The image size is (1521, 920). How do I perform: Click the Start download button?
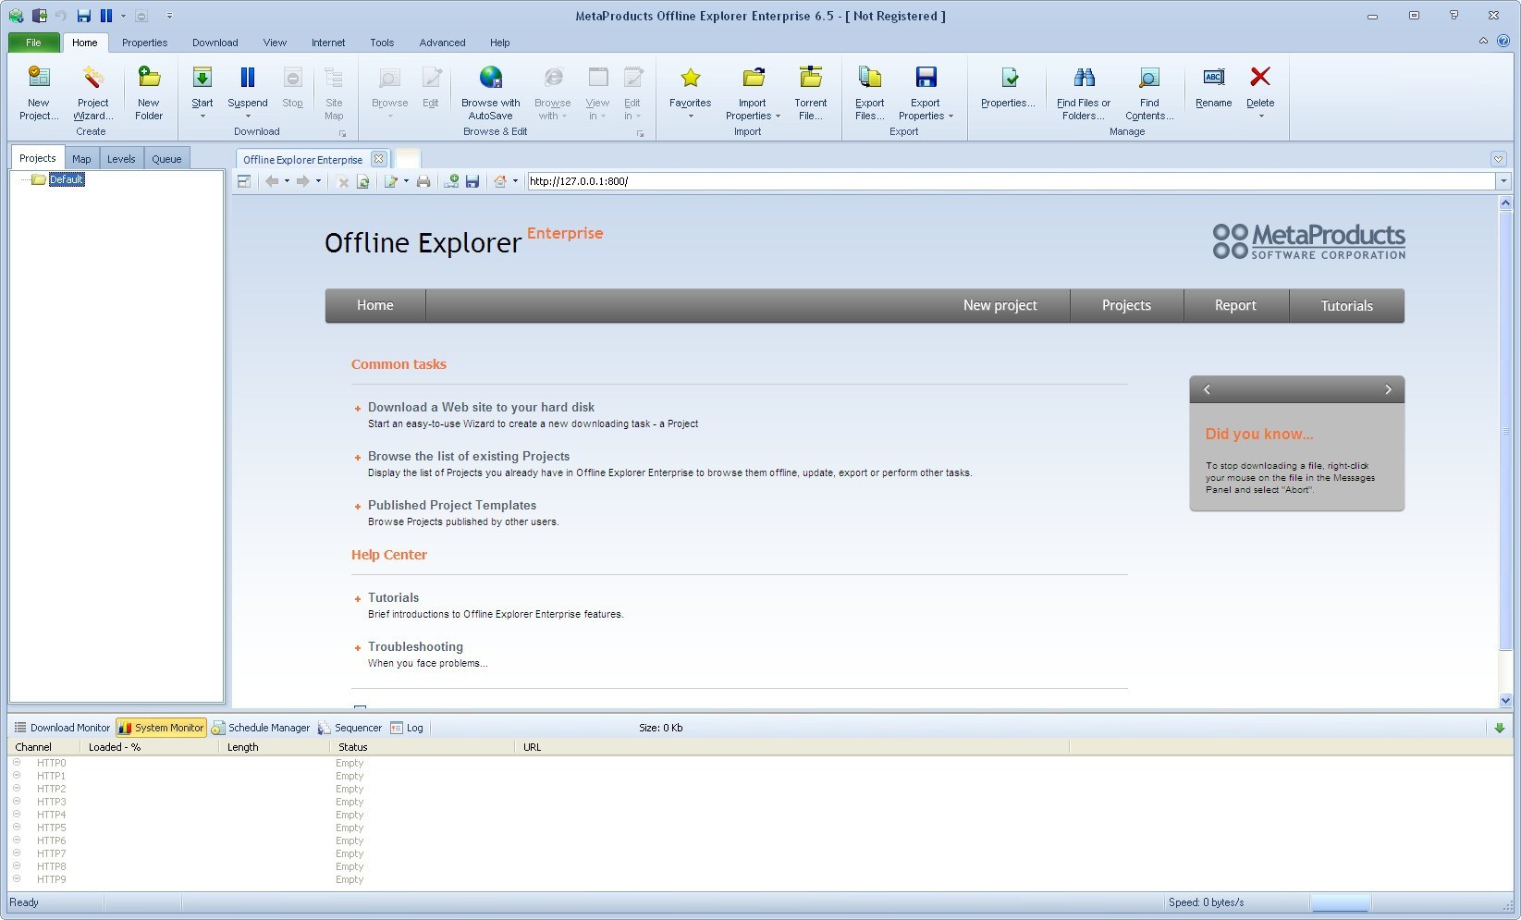tap(202, 85)
